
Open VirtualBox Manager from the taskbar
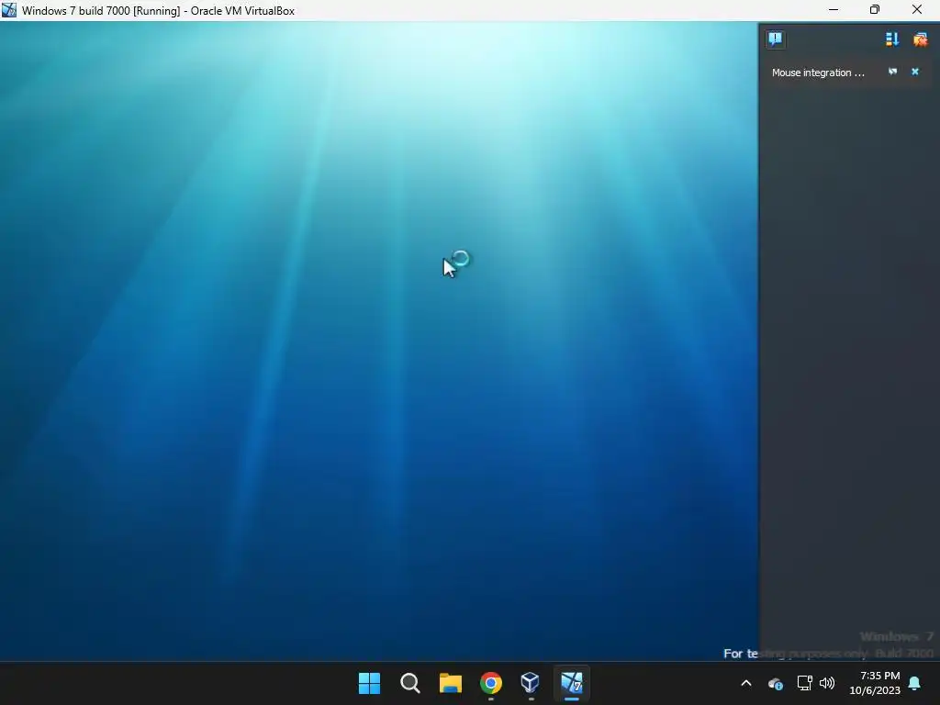tap(531, 683)
